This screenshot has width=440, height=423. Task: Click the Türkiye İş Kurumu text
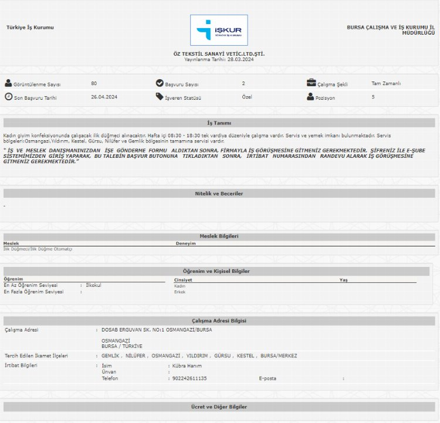coord(30,28)
